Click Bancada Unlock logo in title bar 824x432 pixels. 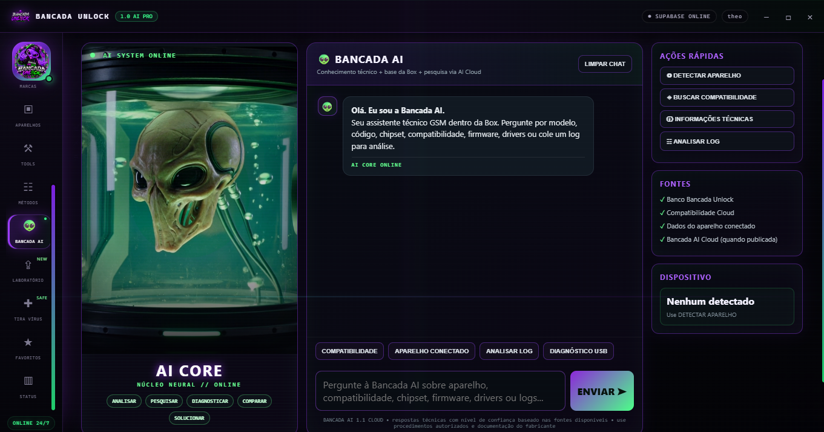coord(20,16)
